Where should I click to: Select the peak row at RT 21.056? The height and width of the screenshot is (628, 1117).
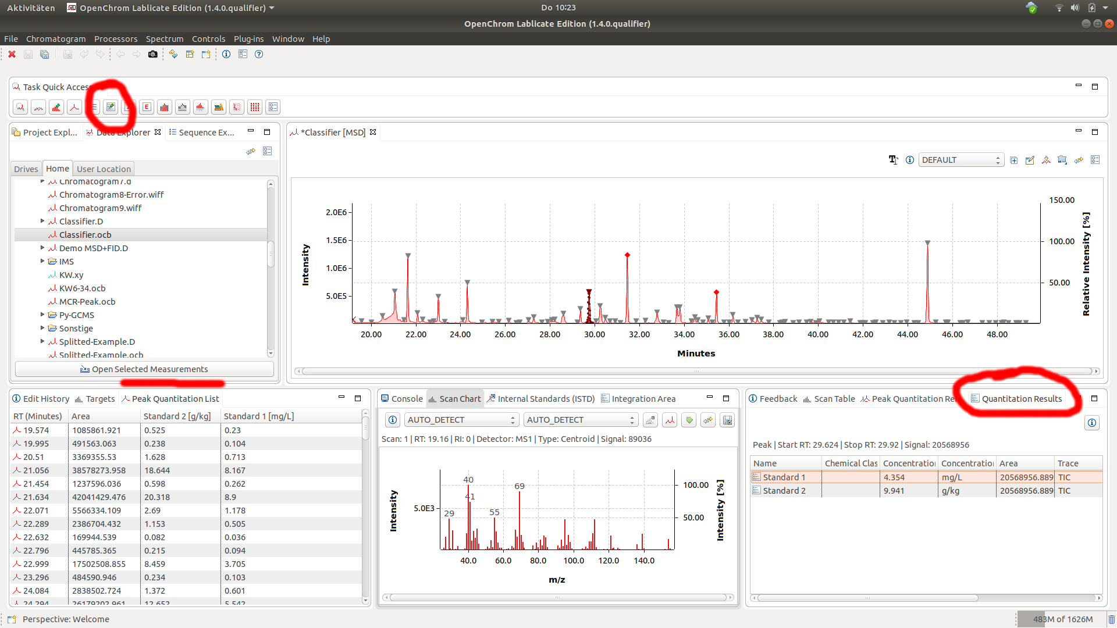[186, 470]
